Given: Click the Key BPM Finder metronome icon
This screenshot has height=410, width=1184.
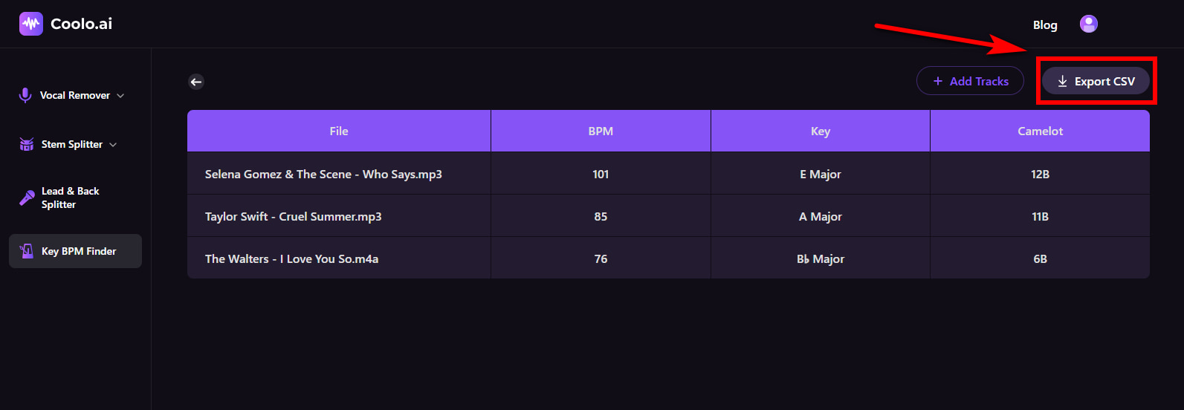Looking at the screenshot, I should (27, 251).
